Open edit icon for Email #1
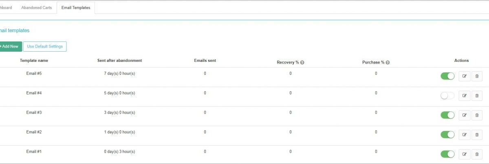This screenshot has width=489, height=164. tap(464, 154)
